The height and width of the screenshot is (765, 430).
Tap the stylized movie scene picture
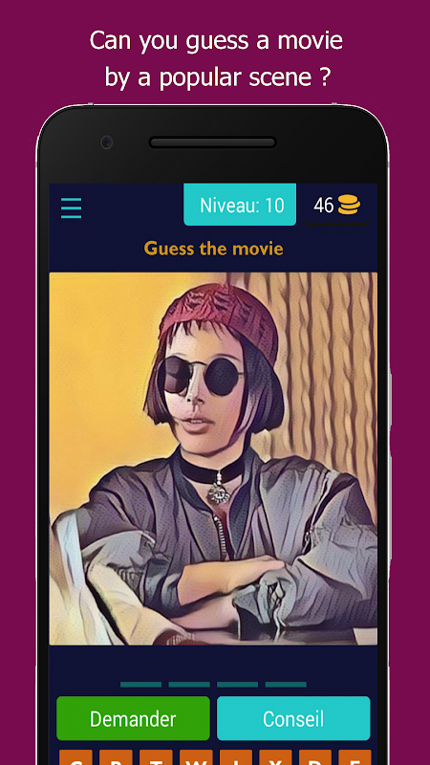click(x=213, y=459)
